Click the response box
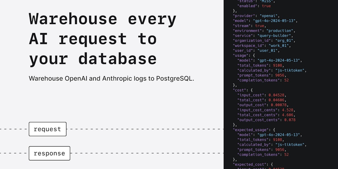 pos(50,153)
